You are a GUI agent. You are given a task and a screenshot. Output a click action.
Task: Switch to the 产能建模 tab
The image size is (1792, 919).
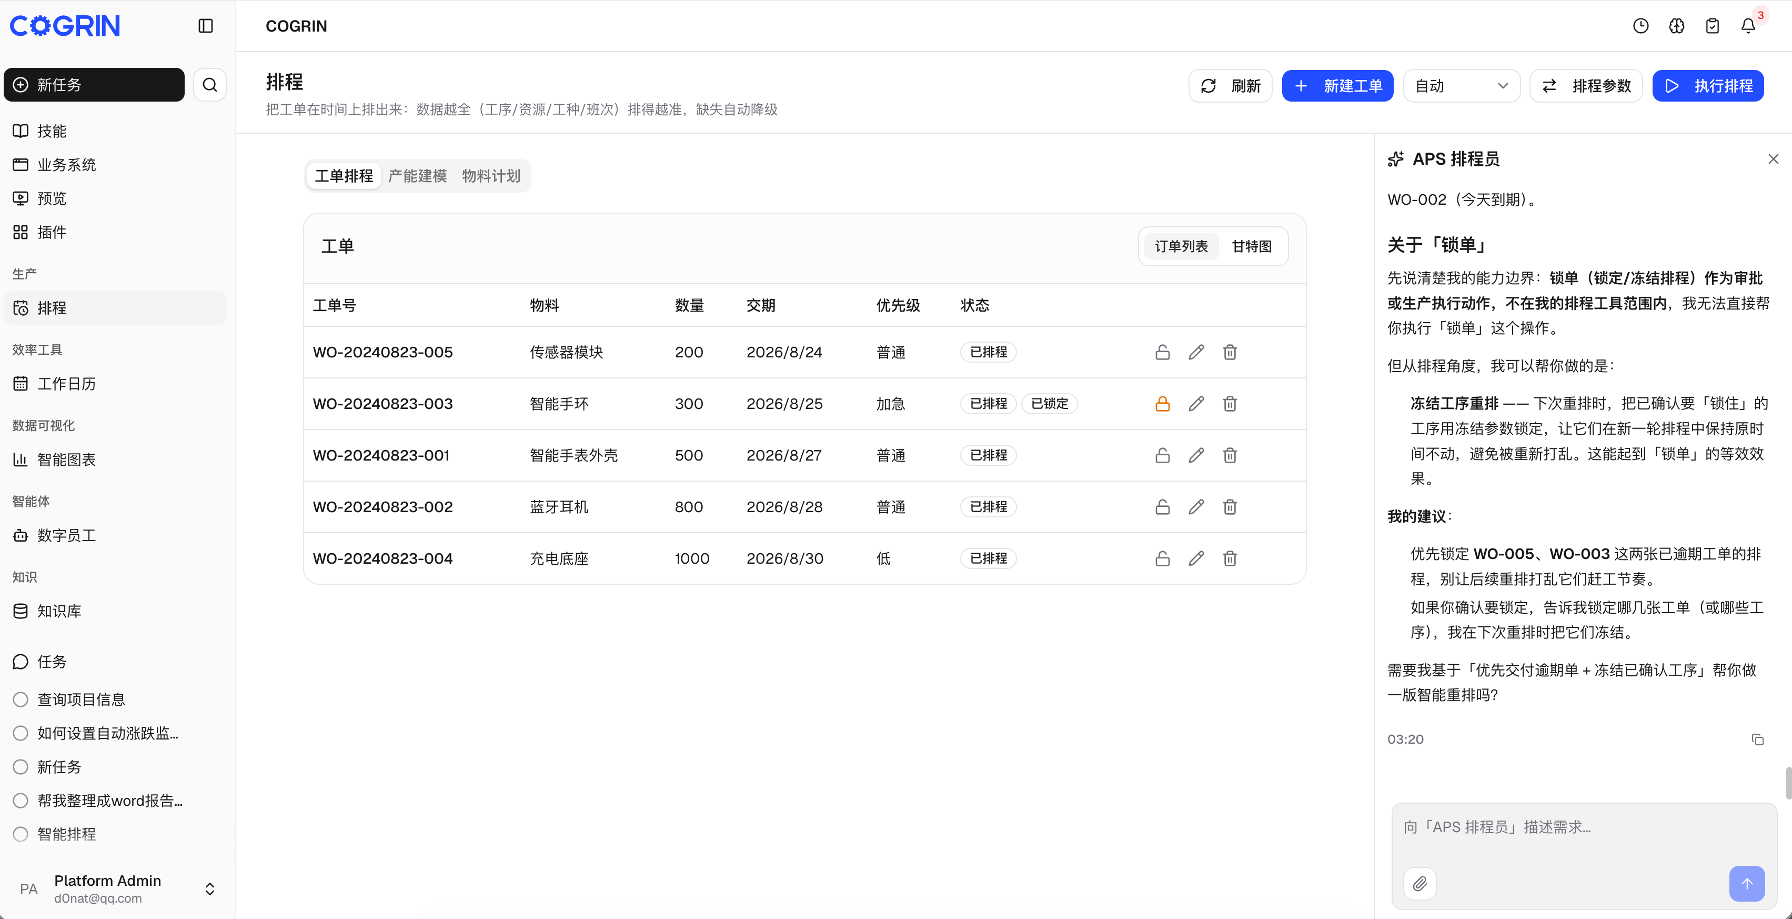click(417, 176)
